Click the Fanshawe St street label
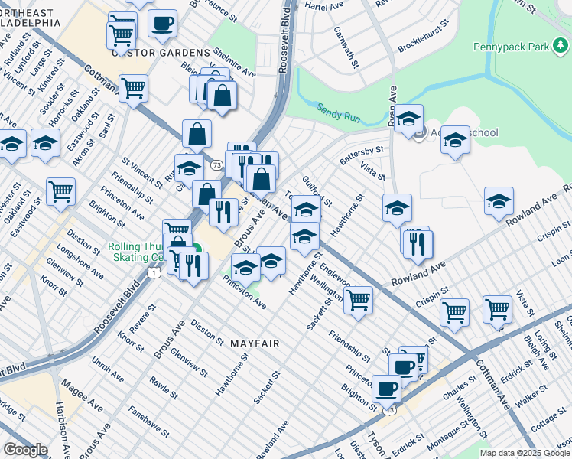This screenshot has width=572, height=459. [x=148, y=422]
